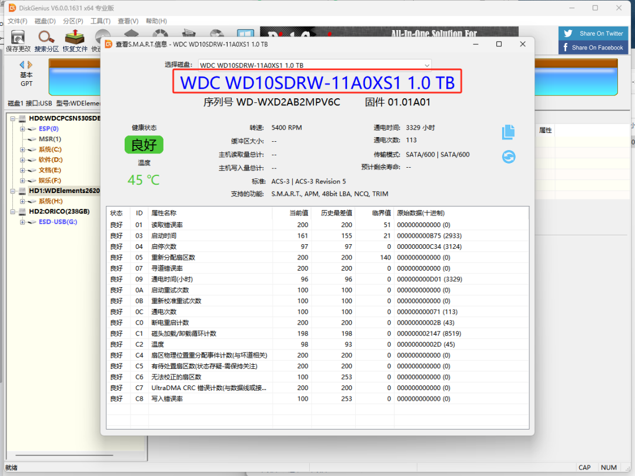Viewport: 635px width, 476px height.
Task: Click the HD0 hard disk icon in the tree
Action: (x=22, y=118)
